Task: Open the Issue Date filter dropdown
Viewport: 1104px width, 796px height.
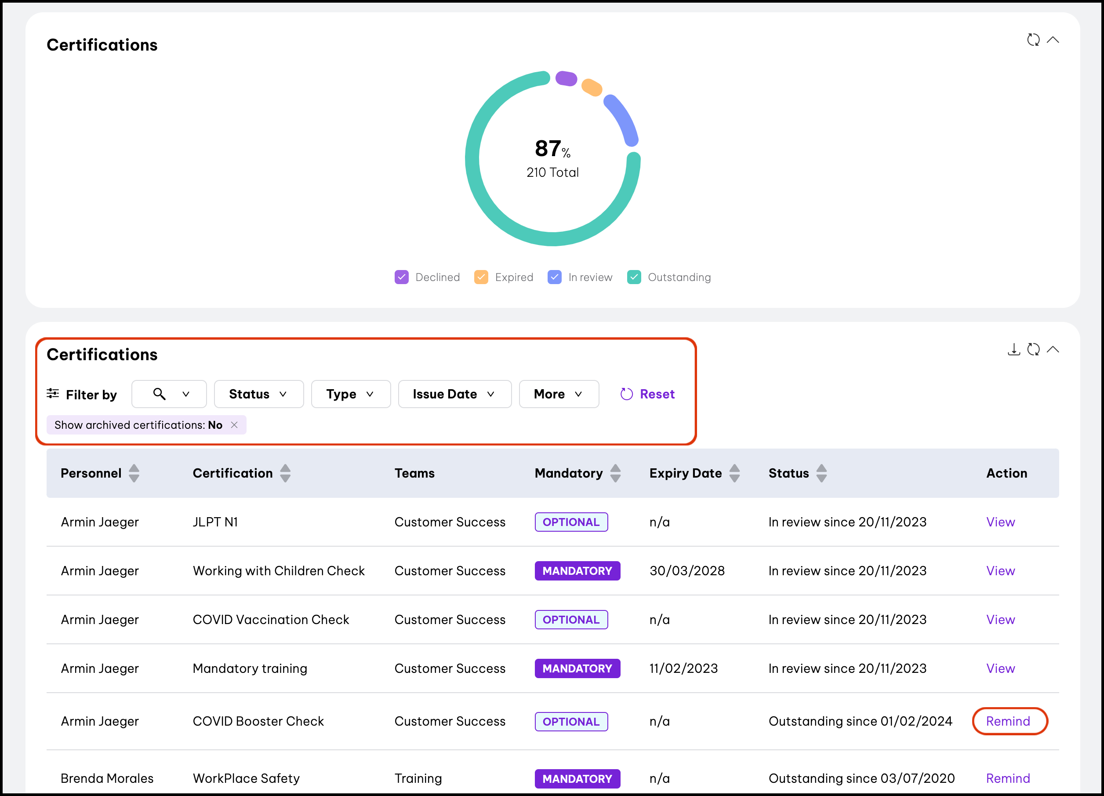Action: click(454, 394)
